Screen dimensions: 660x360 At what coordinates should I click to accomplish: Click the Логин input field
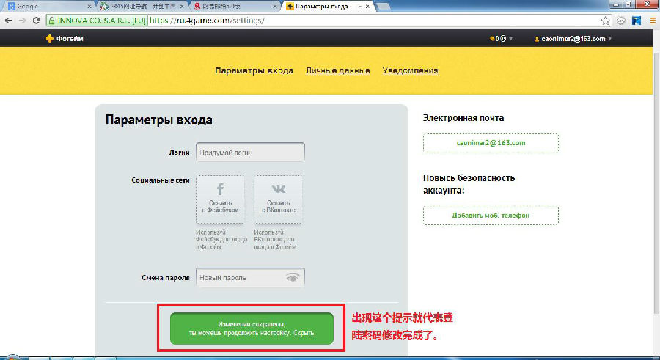click(x=249, y=153)
